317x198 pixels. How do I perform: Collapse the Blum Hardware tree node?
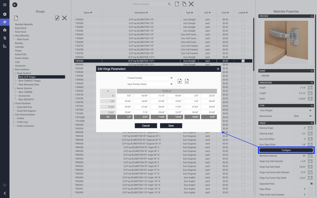click(x=13, y=70)
